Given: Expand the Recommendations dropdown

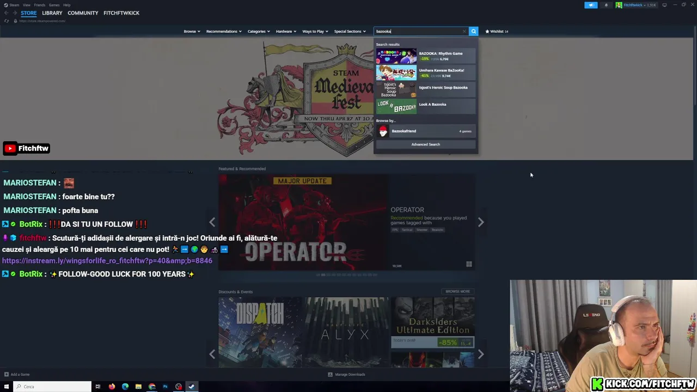Looking at the screenshot, I should click(x=224, y=31).
